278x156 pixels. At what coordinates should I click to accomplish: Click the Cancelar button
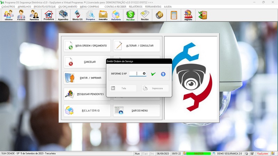(x=85, y=62)
